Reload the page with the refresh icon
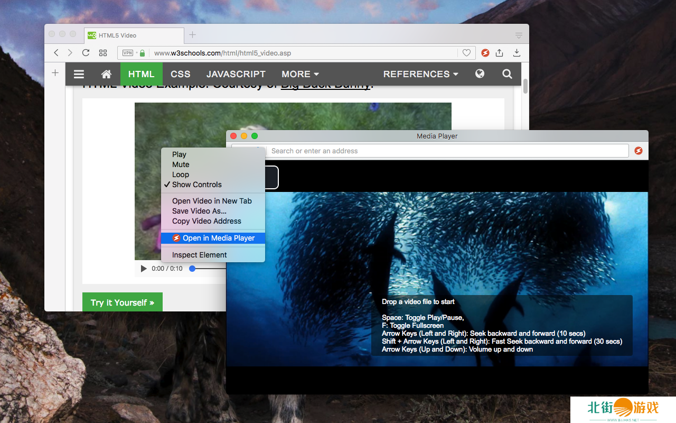 86,53
